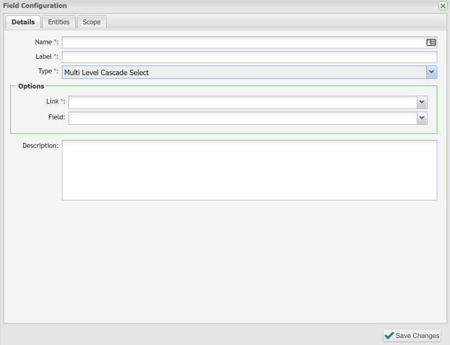Click the Field Configuration title bar
Viewport: 450px width, 345px height.
point(182,5)
